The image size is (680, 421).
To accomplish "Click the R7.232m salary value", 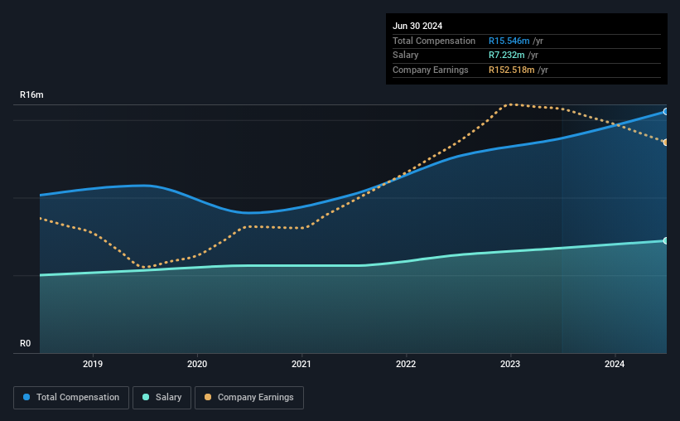I will pyautogui.click(x=507, y=56).
